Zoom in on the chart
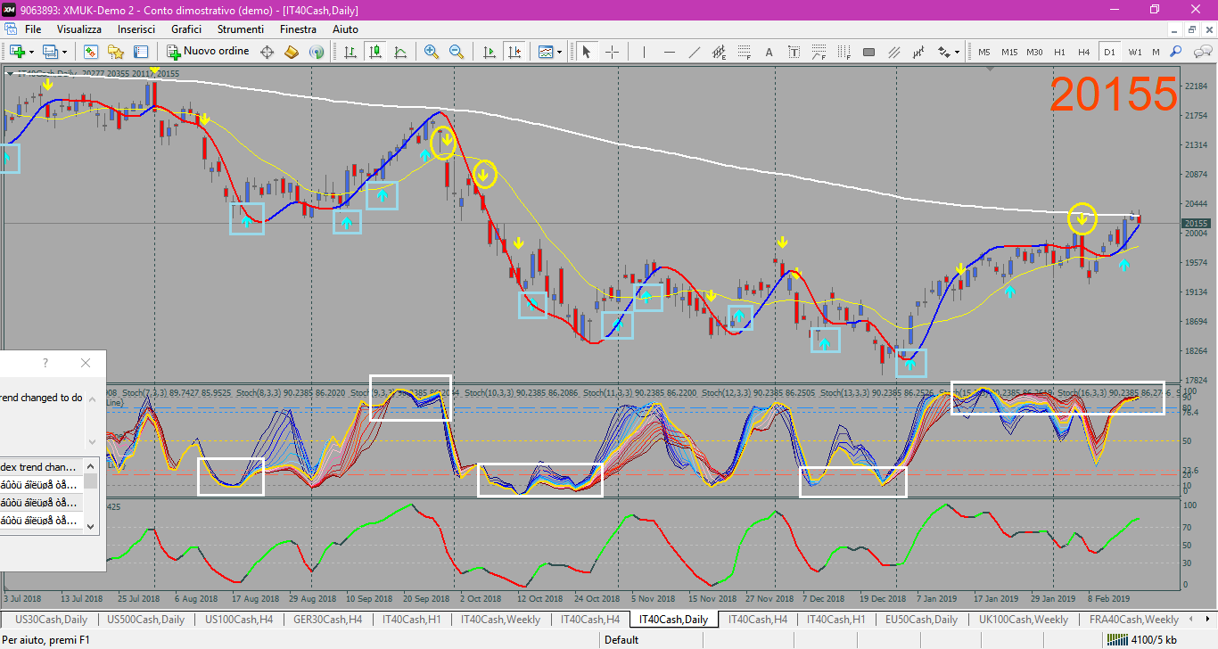Viewport: 1218px width, 649px height. click(x=432, y=52)
